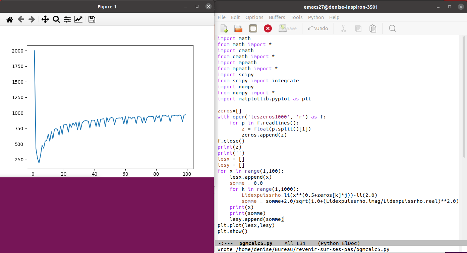Click the Search magnifier in Emacs toolbar
This screenshot has width=467, height=253.
[x=392, y=28]
